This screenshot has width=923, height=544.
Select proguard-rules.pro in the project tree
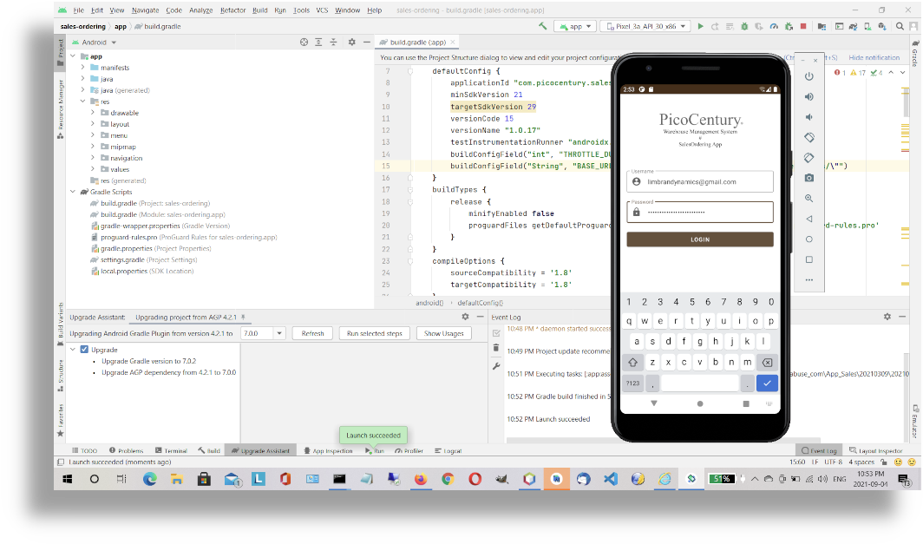184,237
